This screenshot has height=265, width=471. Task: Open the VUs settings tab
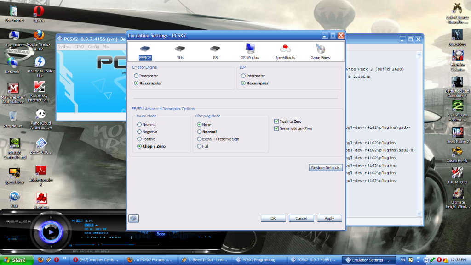click(x=180, y=52)
